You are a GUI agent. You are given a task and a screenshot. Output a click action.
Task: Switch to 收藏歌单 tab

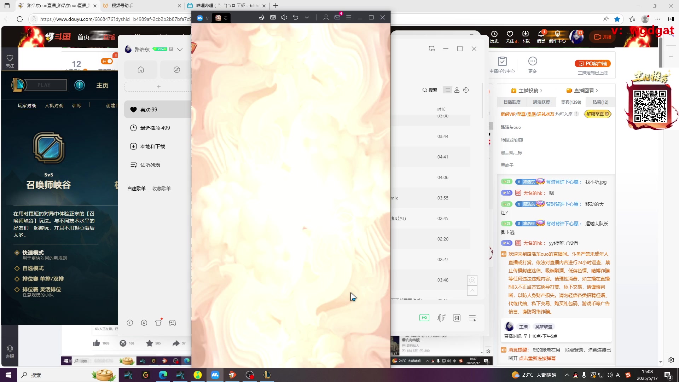click(x=162, y=189)
